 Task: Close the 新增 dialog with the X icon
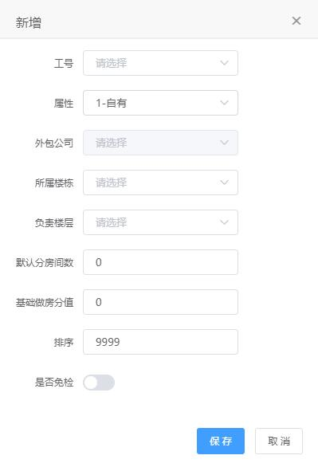point(296,21)
